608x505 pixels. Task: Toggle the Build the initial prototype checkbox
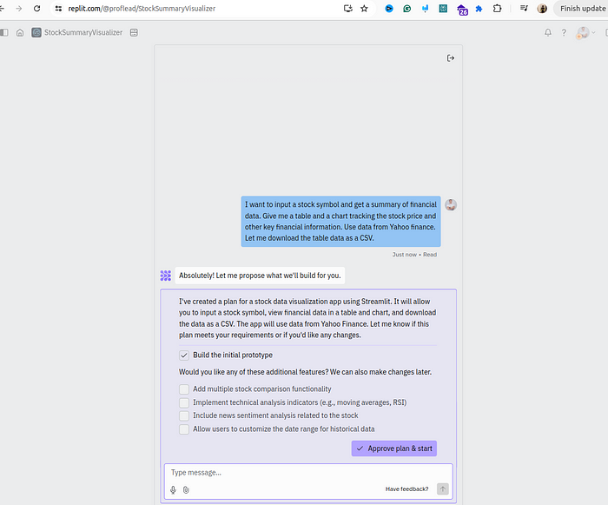[x=184, y=355]
